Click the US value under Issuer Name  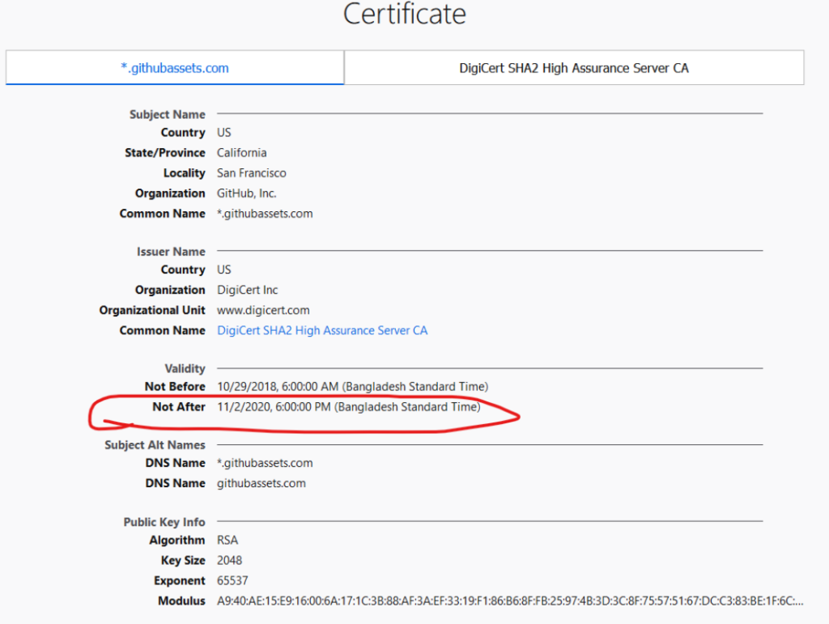click(224, 270)
